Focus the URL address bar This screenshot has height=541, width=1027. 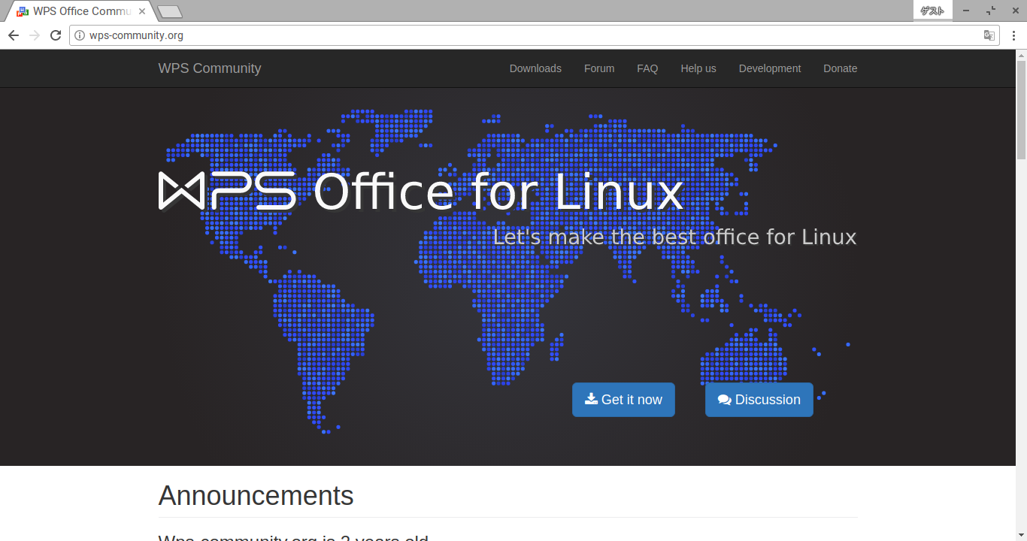[526, 35]
